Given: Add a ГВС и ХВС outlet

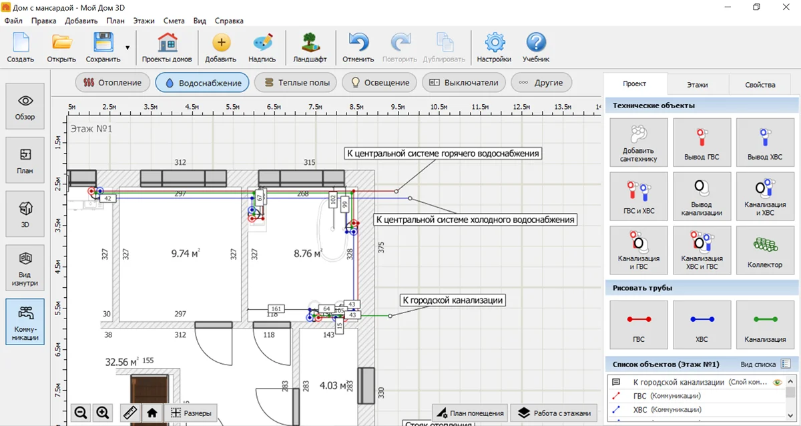Looking at the screenshot, I should click(x=639, y=196).
